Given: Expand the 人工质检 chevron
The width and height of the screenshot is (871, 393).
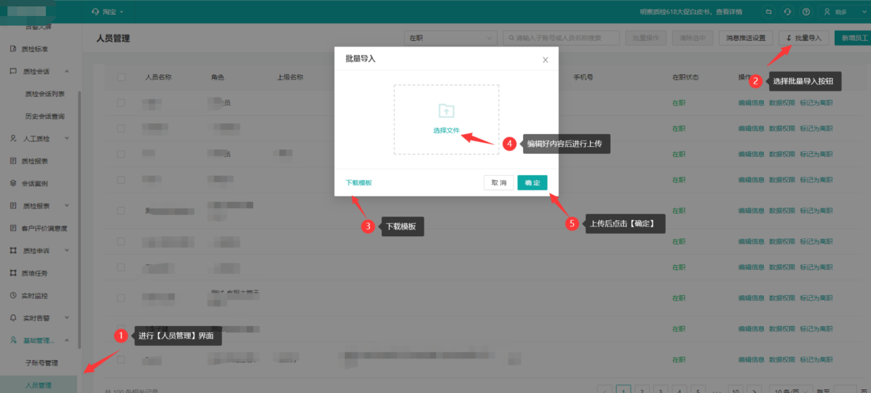Looking at the screenshot, I should [67, 138].
